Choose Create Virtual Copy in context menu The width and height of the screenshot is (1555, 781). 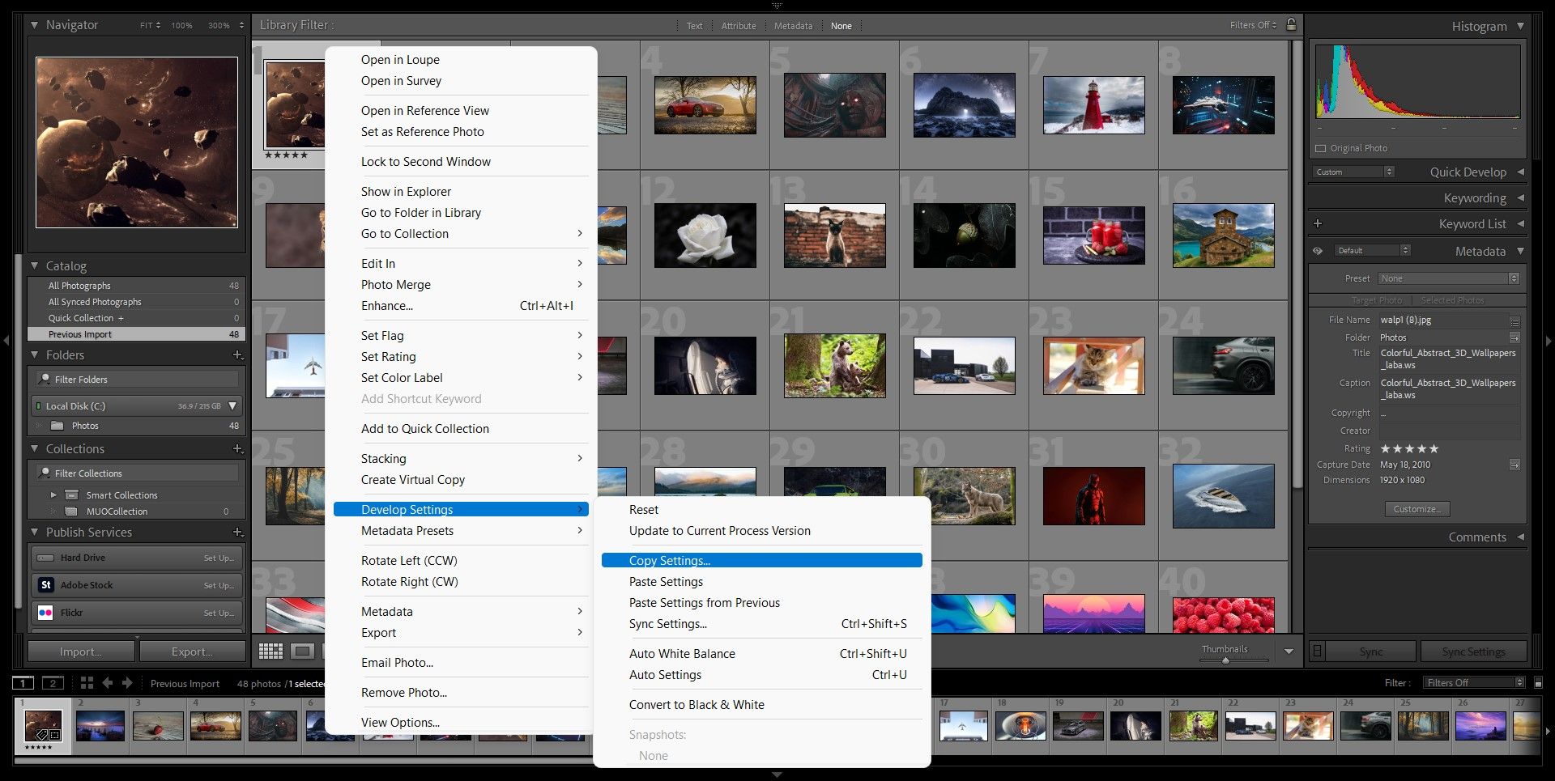pyautogui.click(x=412, y=480)
